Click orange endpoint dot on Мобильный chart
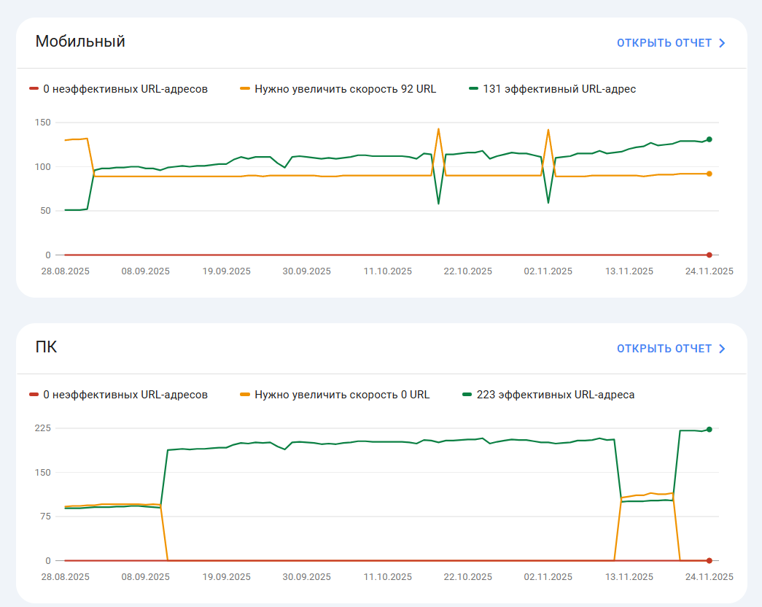Image resolution: width=762 pixels, height=607 pixels. 709,174
